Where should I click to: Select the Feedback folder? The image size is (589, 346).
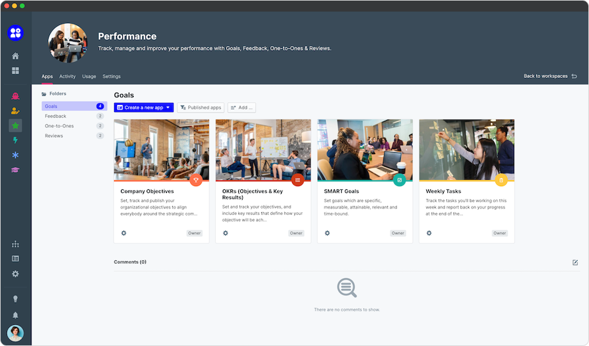click(56, 116)
